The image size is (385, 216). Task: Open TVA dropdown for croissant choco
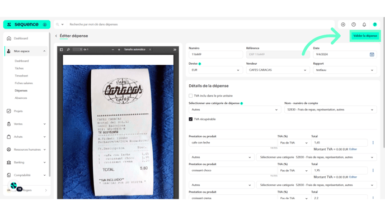294,171
